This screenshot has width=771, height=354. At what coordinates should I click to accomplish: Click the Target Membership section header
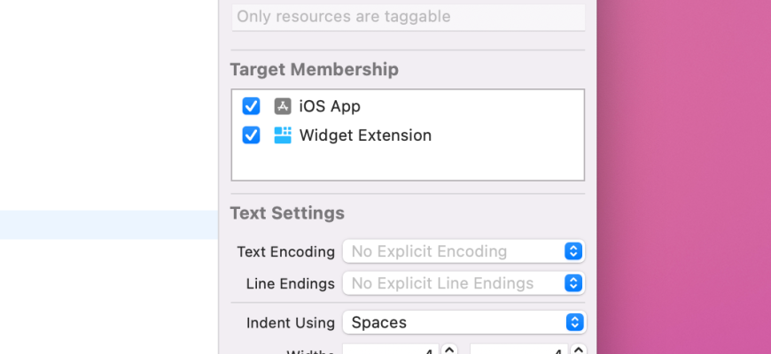coord(314,69)
